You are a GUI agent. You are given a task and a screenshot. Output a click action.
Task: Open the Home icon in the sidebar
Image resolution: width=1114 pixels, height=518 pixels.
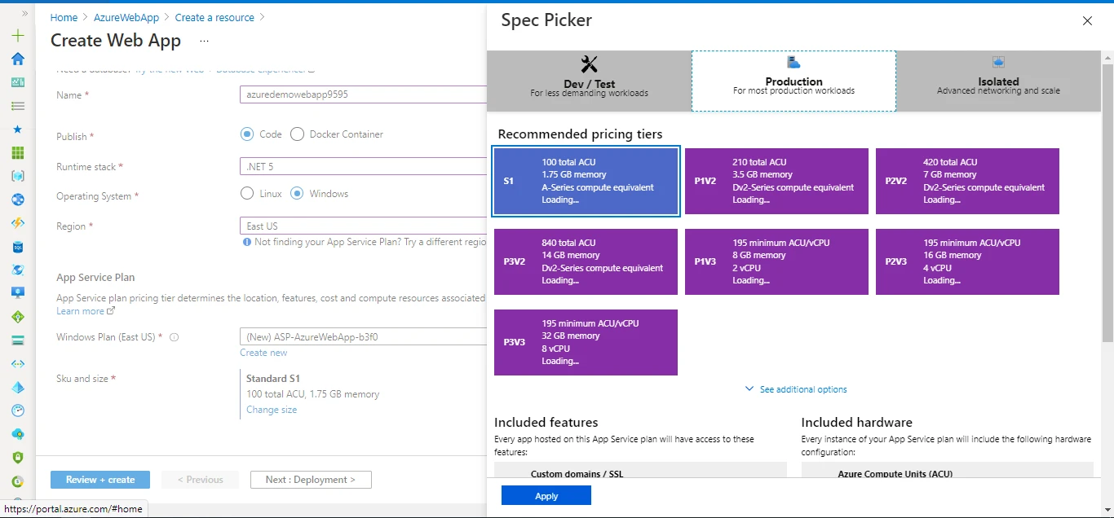click(x=17, y=59)
